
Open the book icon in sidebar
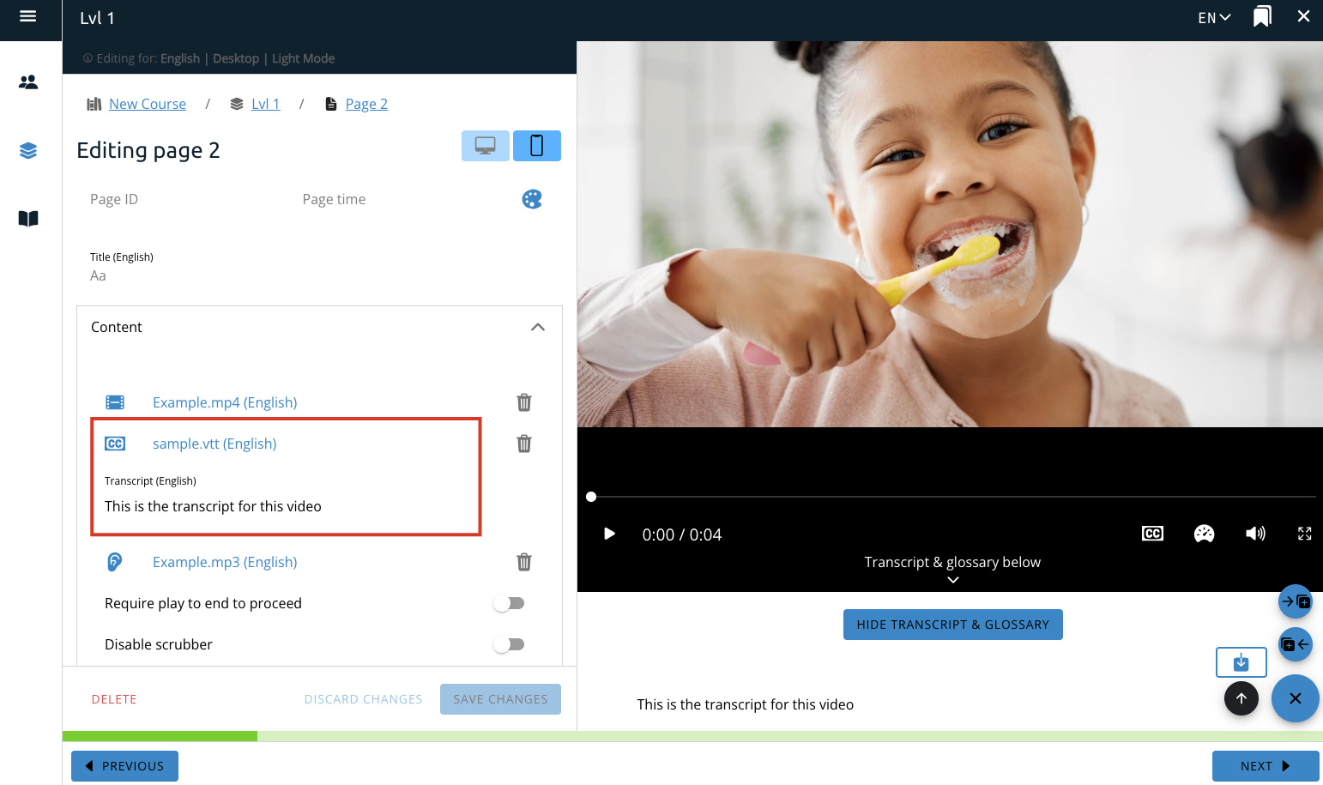pos(28,219)
